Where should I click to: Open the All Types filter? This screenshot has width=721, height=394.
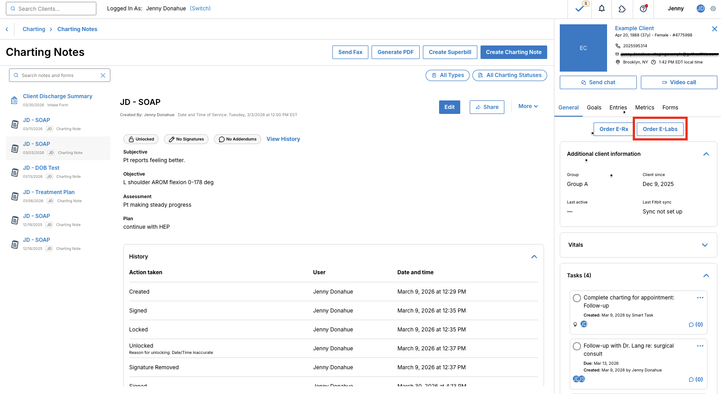coord(448,75)
